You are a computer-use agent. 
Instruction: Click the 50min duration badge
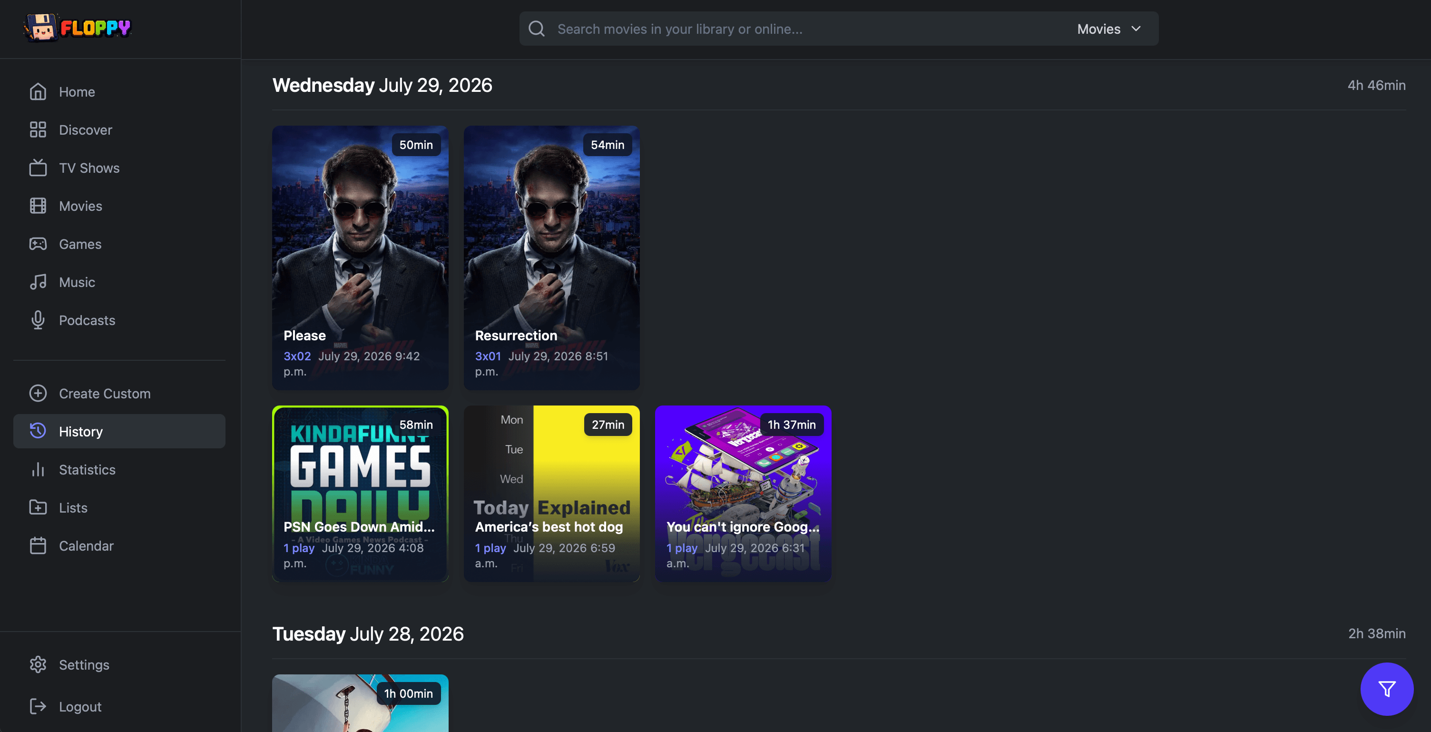point(416,145)
